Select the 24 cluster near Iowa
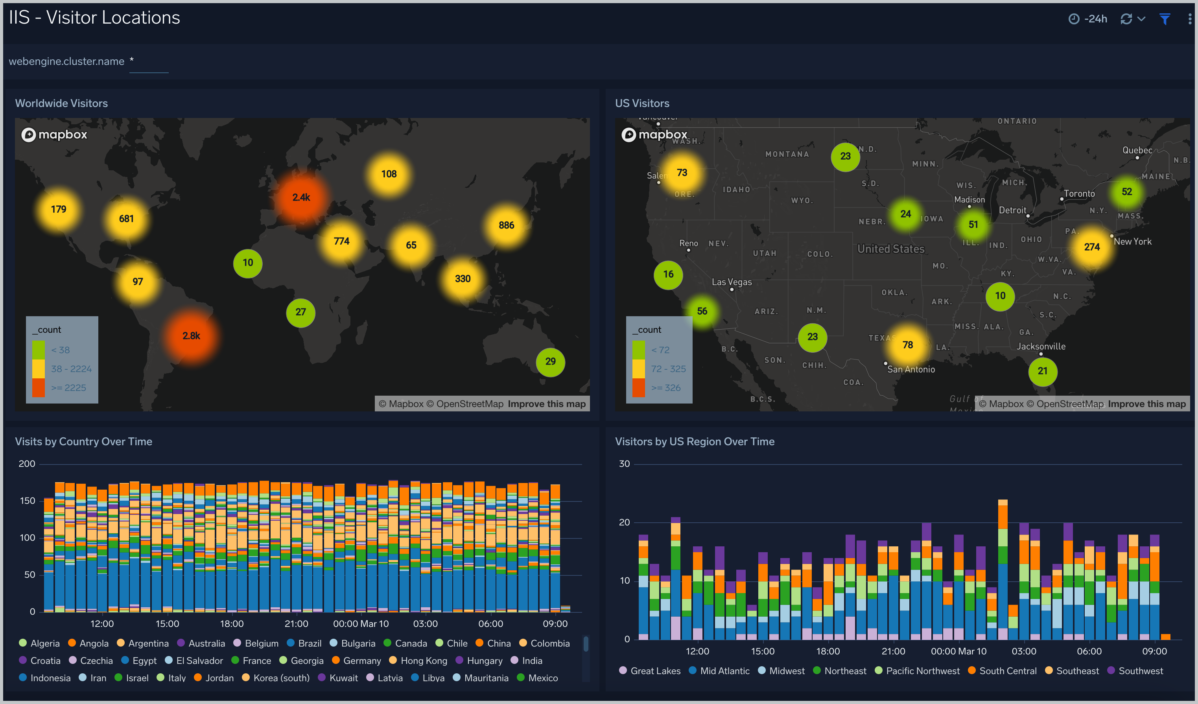The height and width of the screenshot is (704, 1198). click(906, 214)
